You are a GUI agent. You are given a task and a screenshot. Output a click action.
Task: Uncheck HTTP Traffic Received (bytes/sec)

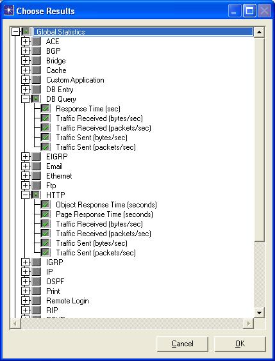pos(46,224)
